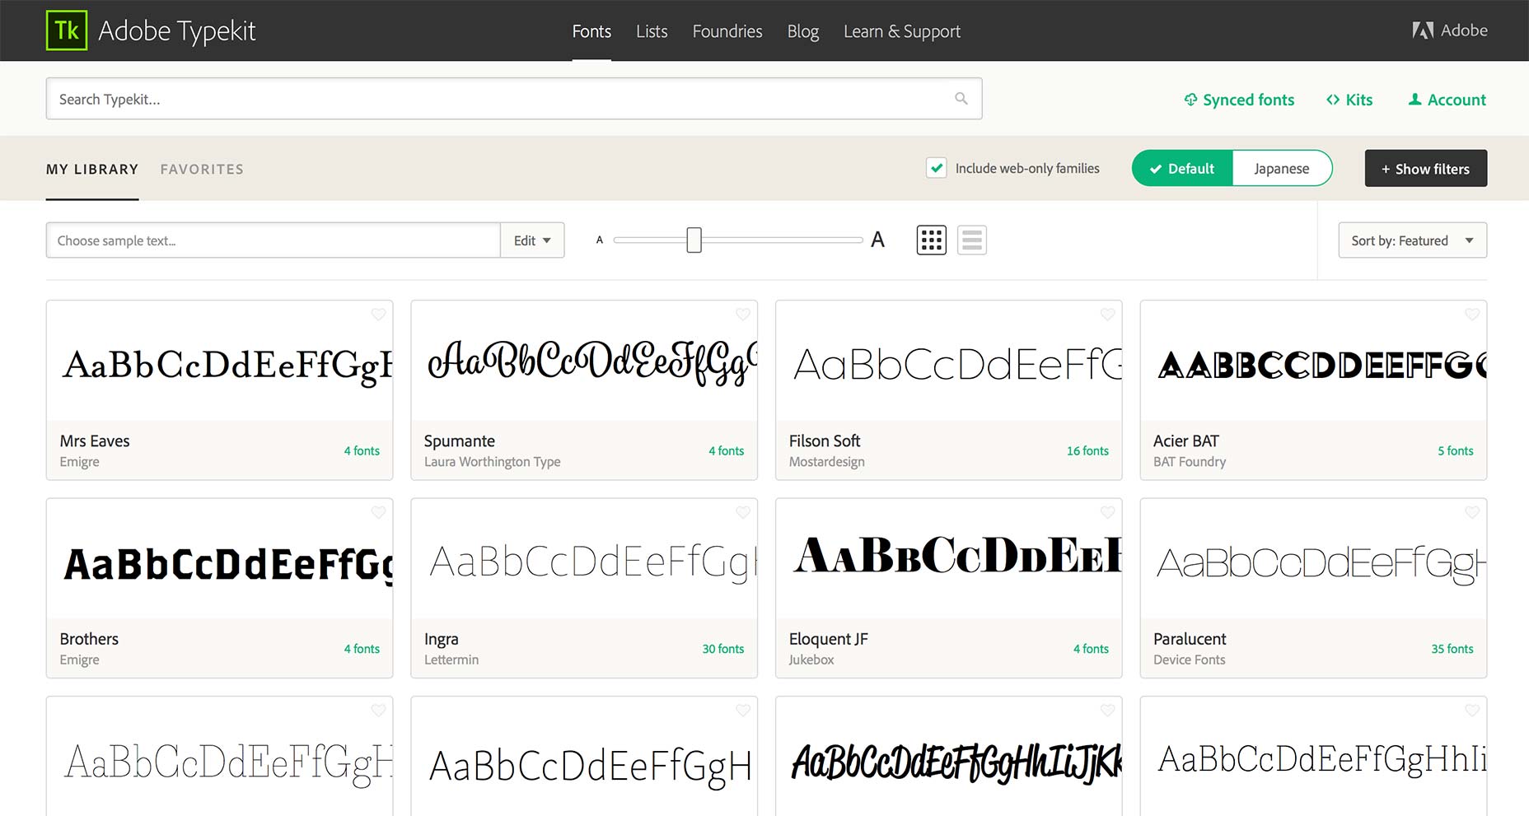Click the search magnifier icon
Screen dimensions: 1529x816
[961, 99]
